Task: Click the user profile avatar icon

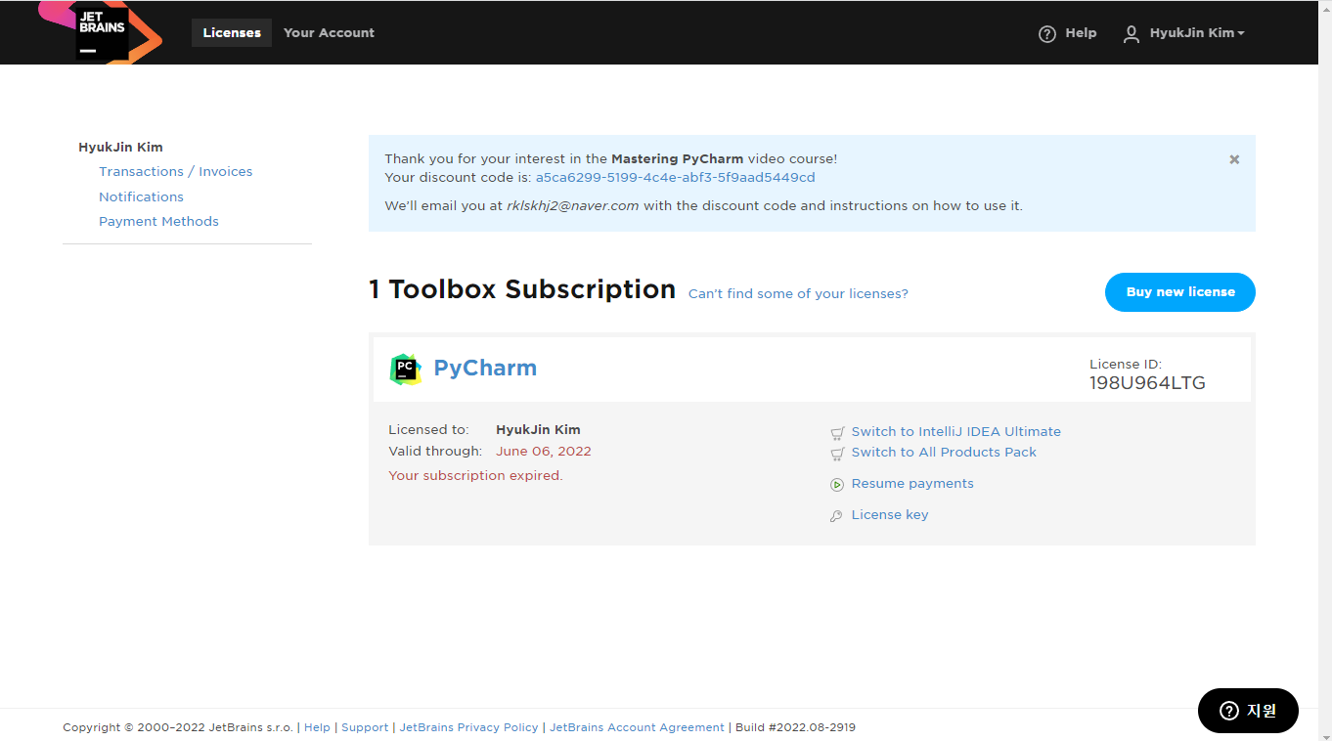Action: pos(1132,33)
